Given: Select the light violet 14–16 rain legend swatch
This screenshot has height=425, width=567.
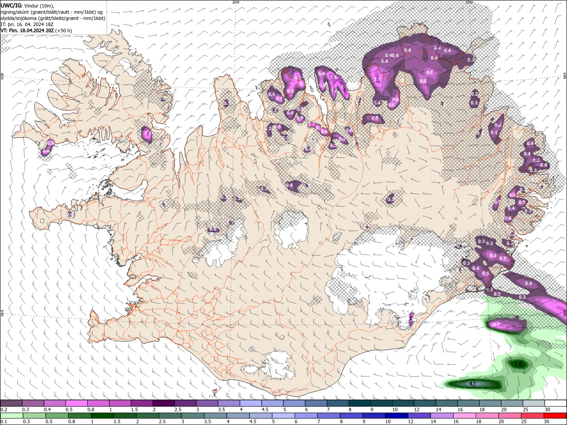Looking at the screenshot, I should coord(442,416).
